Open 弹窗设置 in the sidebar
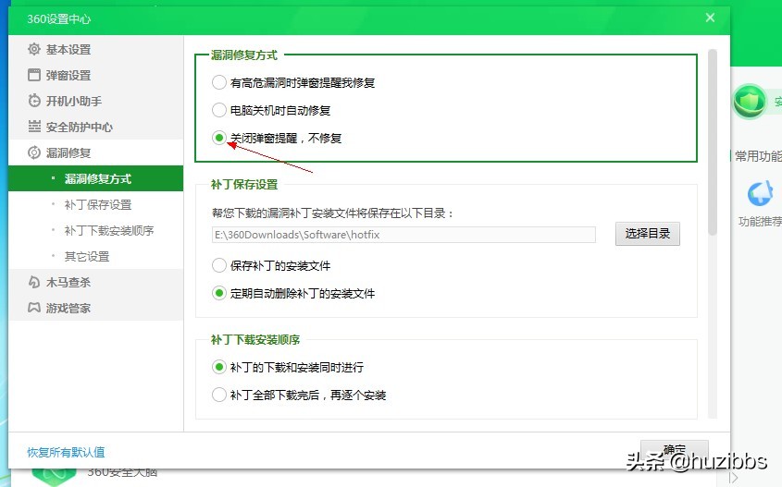 95,75
